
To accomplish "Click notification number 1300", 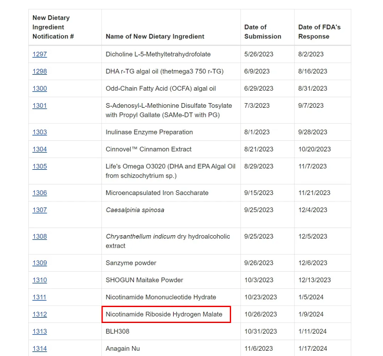I will (x=39, y=88).
